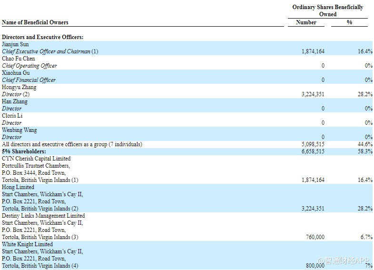Click the 6,658,515 share count

coord(313,151)
